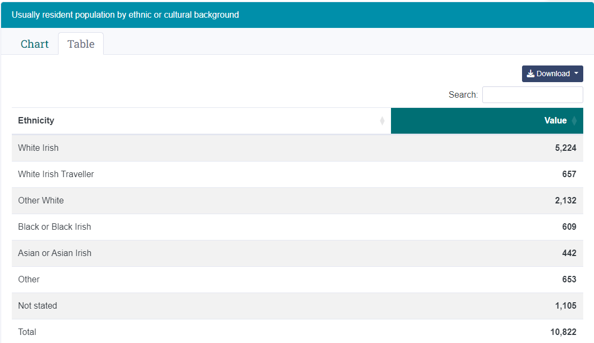Select the Asian or Asian Irish label
The image size is (594, 343).
point(55,253)
